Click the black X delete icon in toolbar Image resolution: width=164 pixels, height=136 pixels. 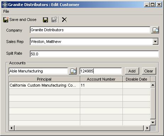click(64, 20)
